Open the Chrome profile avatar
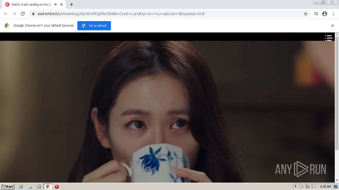 point(325,14)
